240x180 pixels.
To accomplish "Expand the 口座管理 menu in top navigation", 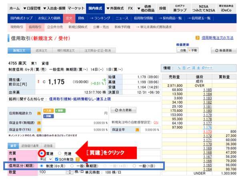I will click(x=32, y=8).
